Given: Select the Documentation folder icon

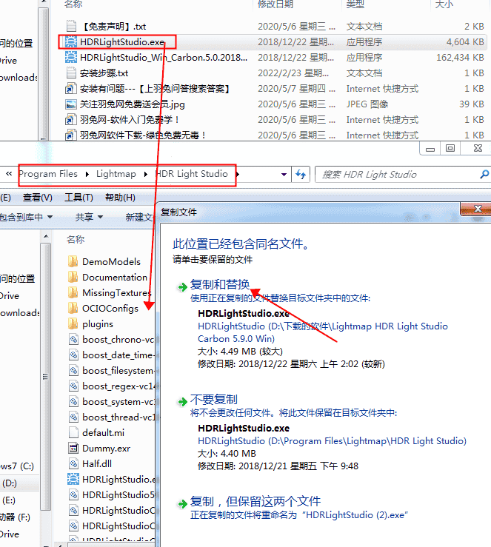Looking at the screenshot, I should point(73,277).
